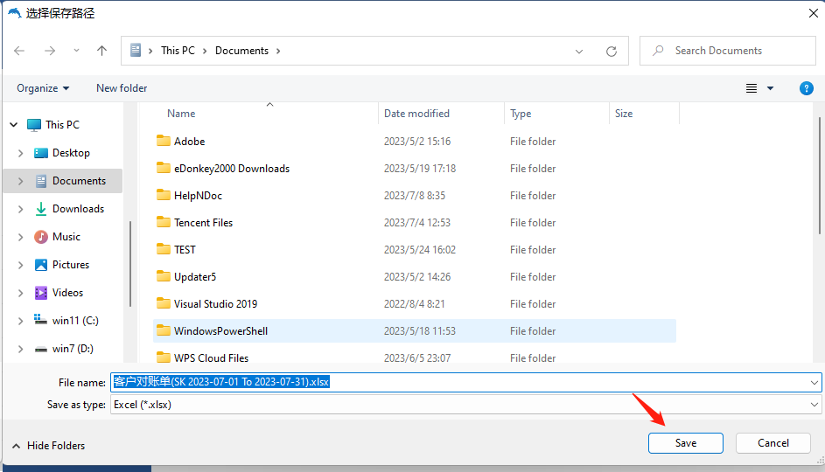
Task: Expand the Desktop tree node
Action: coord(20,153)
